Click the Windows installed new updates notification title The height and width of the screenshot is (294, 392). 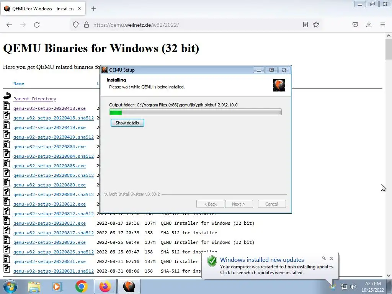[262, 260]
